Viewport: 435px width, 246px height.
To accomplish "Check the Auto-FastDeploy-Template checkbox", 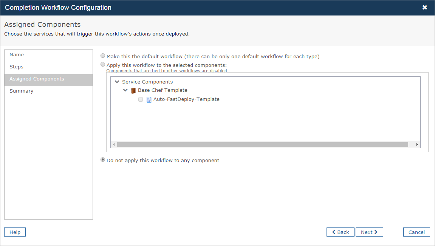I will click(x=141, y=100).
